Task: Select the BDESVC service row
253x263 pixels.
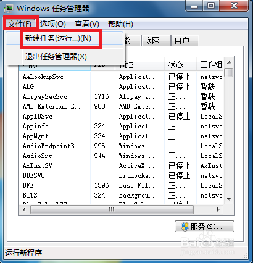Action: click(122, 175)
